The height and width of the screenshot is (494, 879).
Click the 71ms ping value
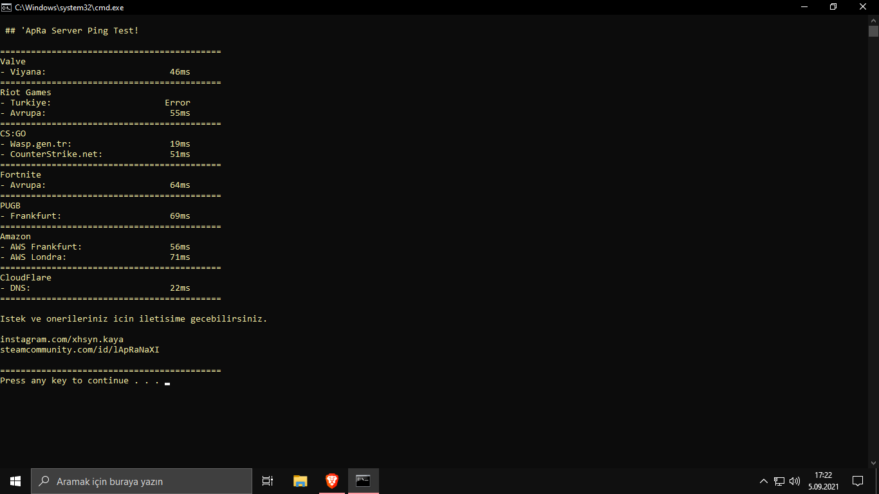(x=180, y=257)
